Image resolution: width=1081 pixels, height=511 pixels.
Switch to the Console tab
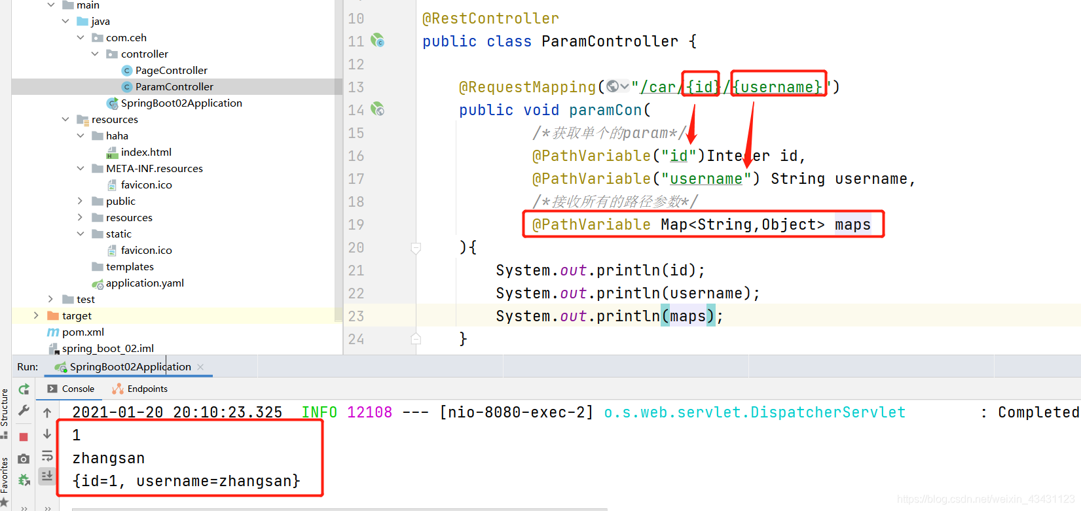71,389
